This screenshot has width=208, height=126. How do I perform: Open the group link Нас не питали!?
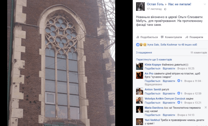(180, 4)
